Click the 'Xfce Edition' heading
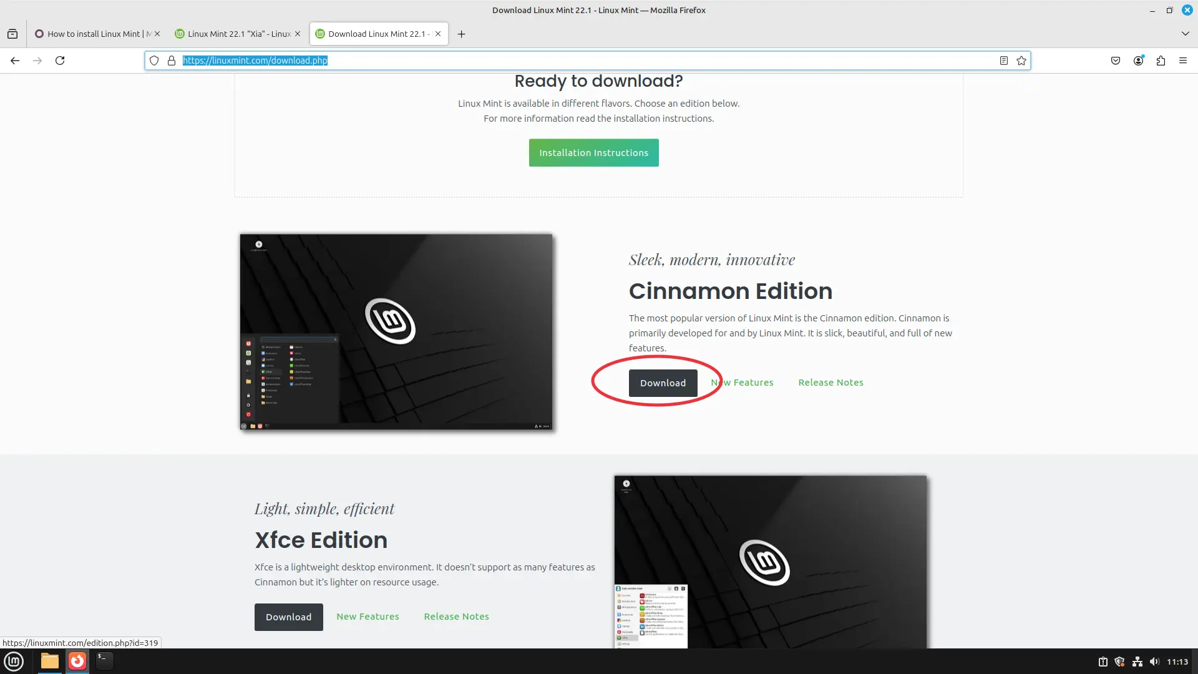This screenshot has height=674, width=1198. (x=321, y=540)
